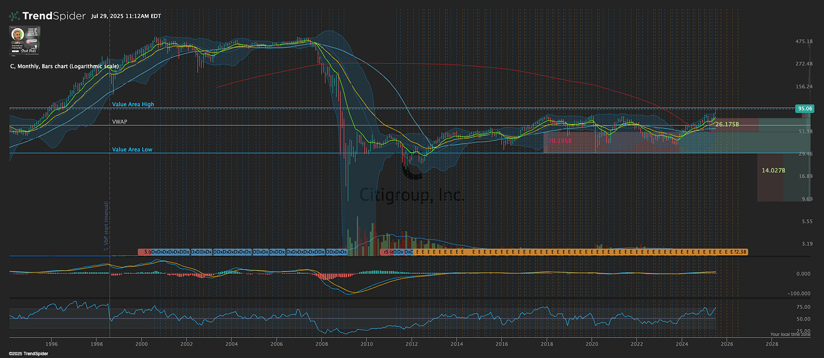
Task: Click the 1996 time axis label
Action: pos(51,343)
